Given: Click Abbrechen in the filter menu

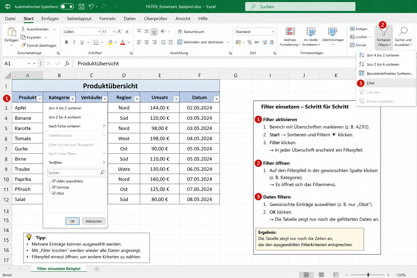Looking at the screenshot, I should pos(93,221).
